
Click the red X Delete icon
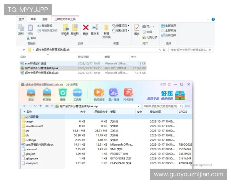pyautogui.click(x=85, y=28)
